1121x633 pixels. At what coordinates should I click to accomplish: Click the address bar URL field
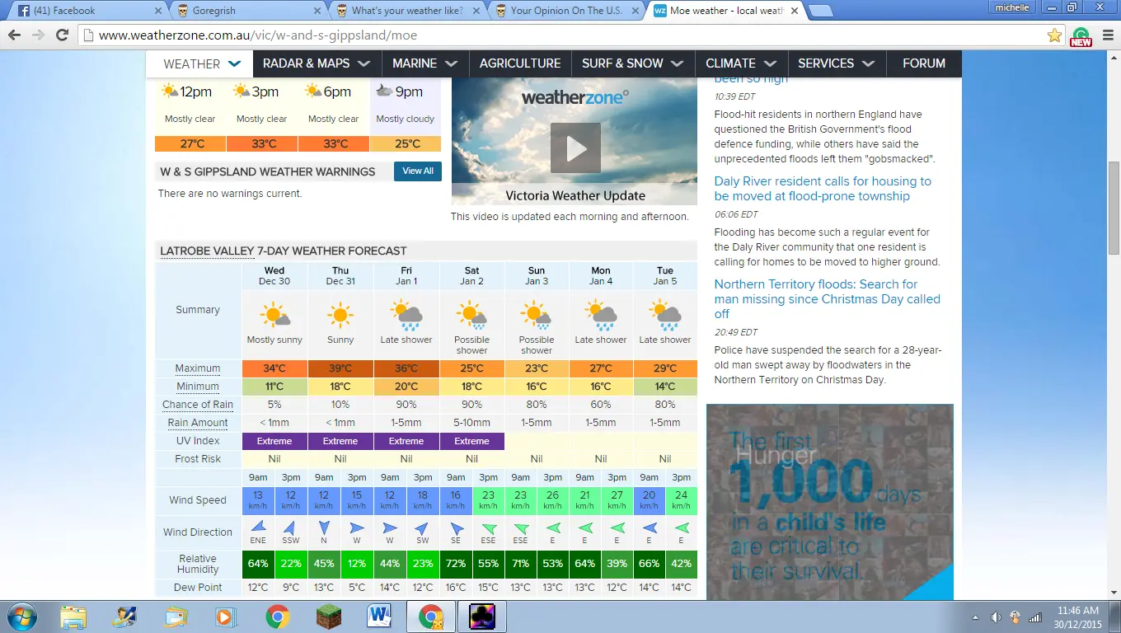pos(569,35)
